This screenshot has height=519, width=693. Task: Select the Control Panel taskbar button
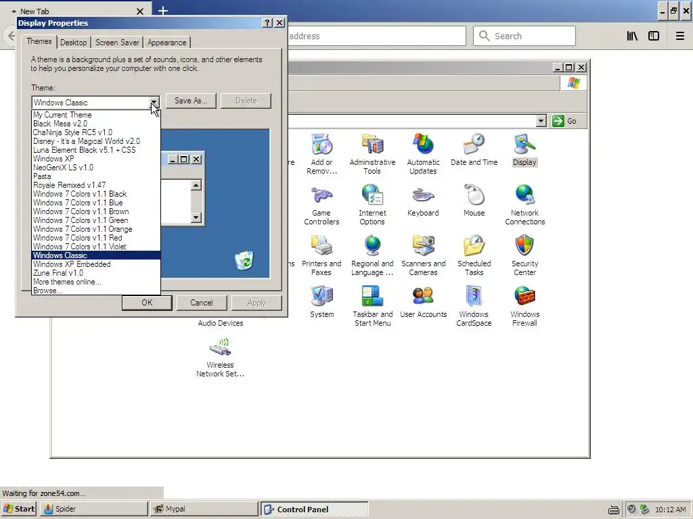pos(314,509)
